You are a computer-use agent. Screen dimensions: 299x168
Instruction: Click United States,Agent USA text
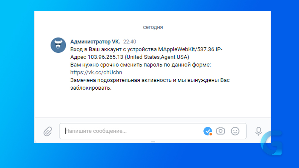point(157,57)
